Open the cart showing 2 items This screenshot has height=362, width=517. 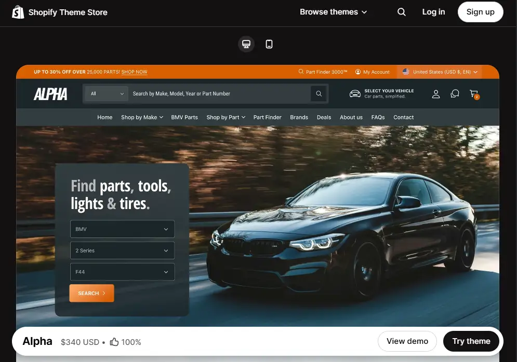(473, 94)
